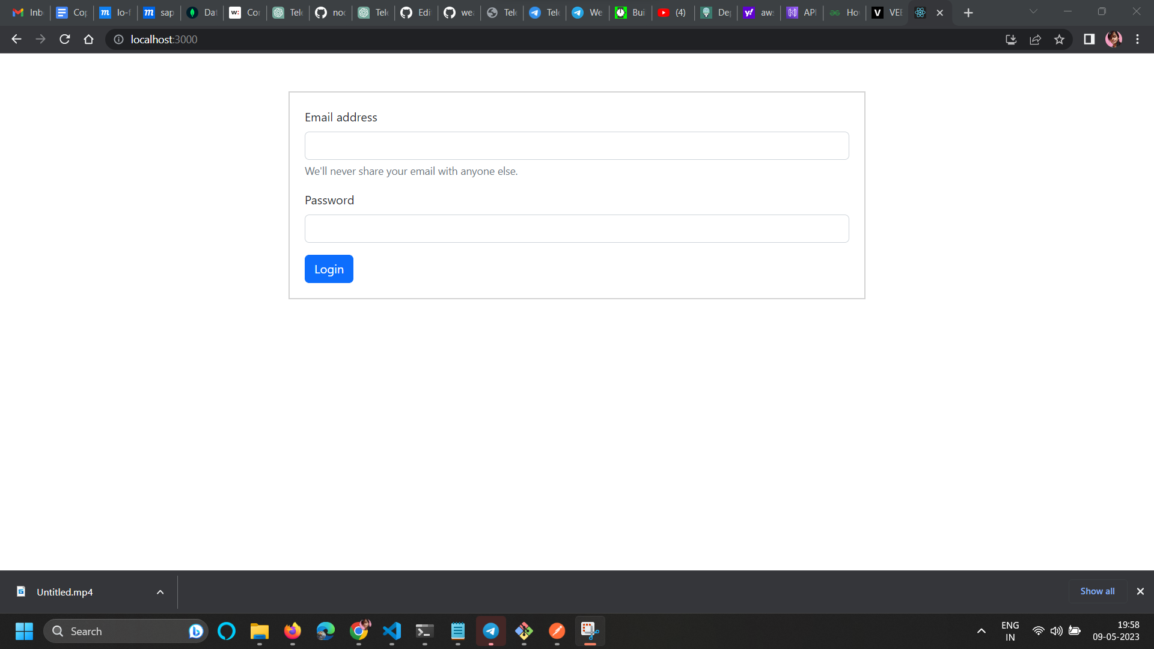Bookmark this page with the star icon
This screenshot has width=1154, height=649.
click(1060, 39)
